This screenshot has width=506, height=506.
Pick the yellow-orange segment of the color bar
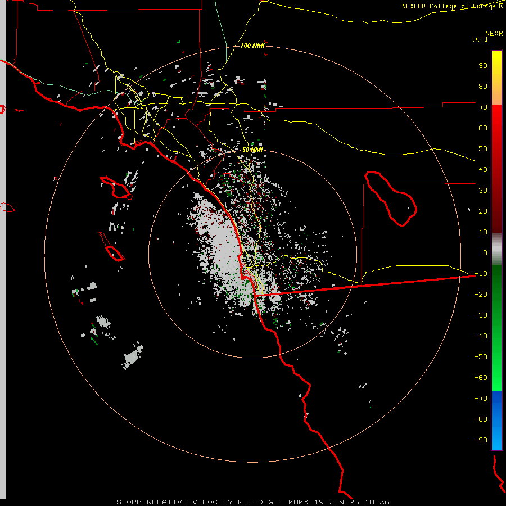coord(496,78)
